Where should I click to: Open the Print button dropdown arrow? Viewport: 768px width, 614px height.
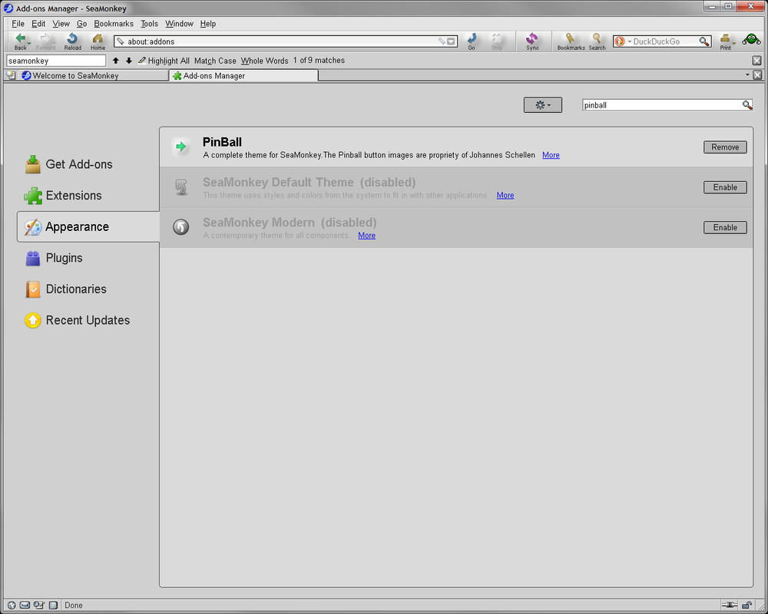[x=733, y=44]
